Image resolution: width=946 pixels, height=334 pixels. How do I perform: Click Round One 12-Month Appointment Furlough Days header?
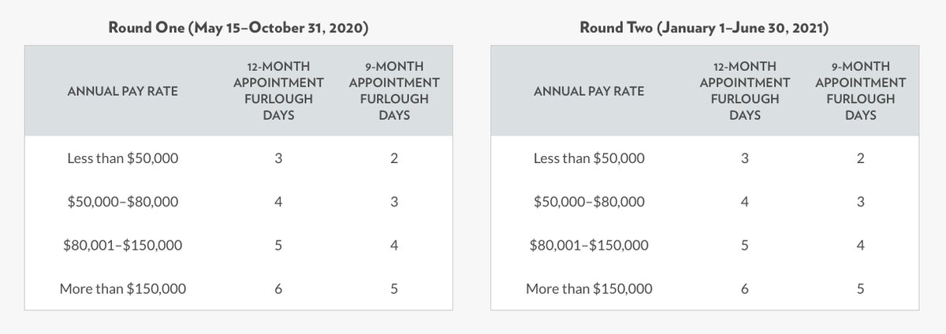coord(277,91)
